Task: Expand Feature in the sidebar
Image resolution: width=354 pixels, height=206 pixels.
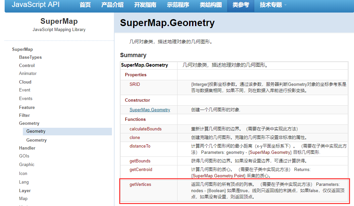Action: [27, 107]
